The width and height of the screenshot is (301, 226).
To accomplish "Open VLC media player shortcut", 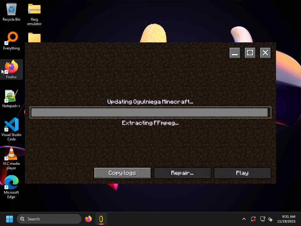I will 11,158.
